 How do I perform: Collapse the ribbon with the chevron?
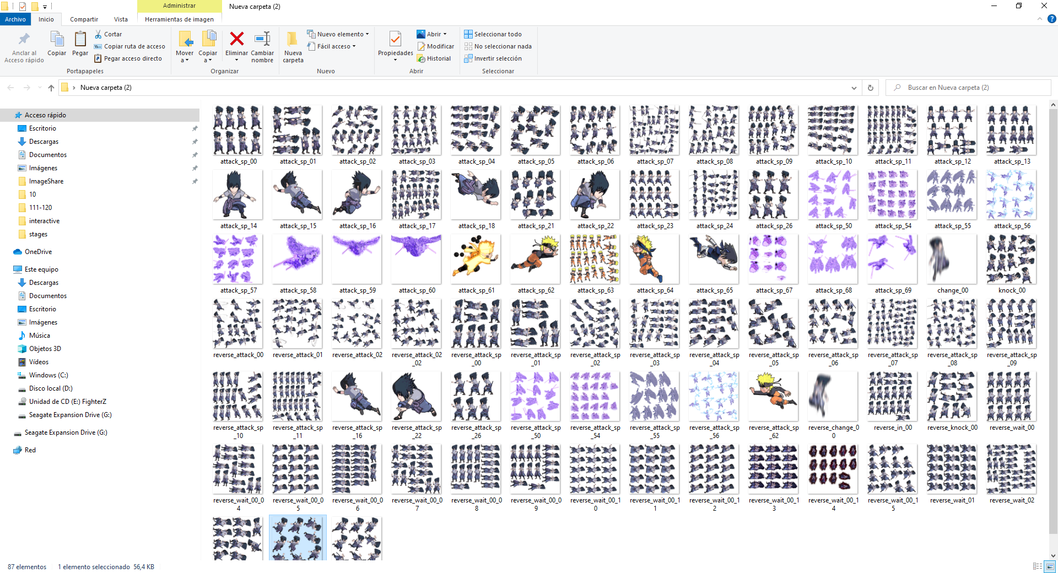[1040, 19]
